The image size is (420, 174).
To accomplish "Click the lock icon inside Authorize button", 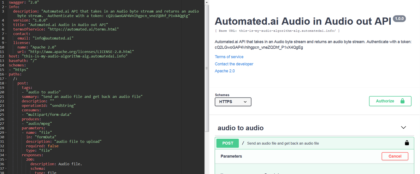I will pyautogui.click(x=402, y=101).
